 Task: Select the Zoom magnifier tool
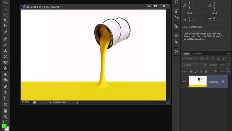5,117
